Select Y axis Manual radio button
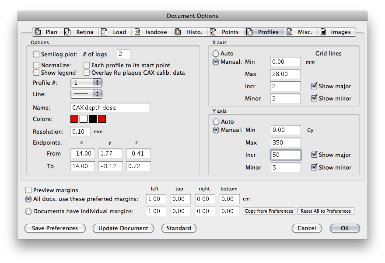 tap(216, 130)
